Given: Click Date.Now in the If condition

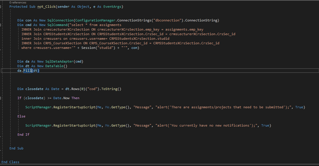Looking at the screenshot, I should click(61, 98).
